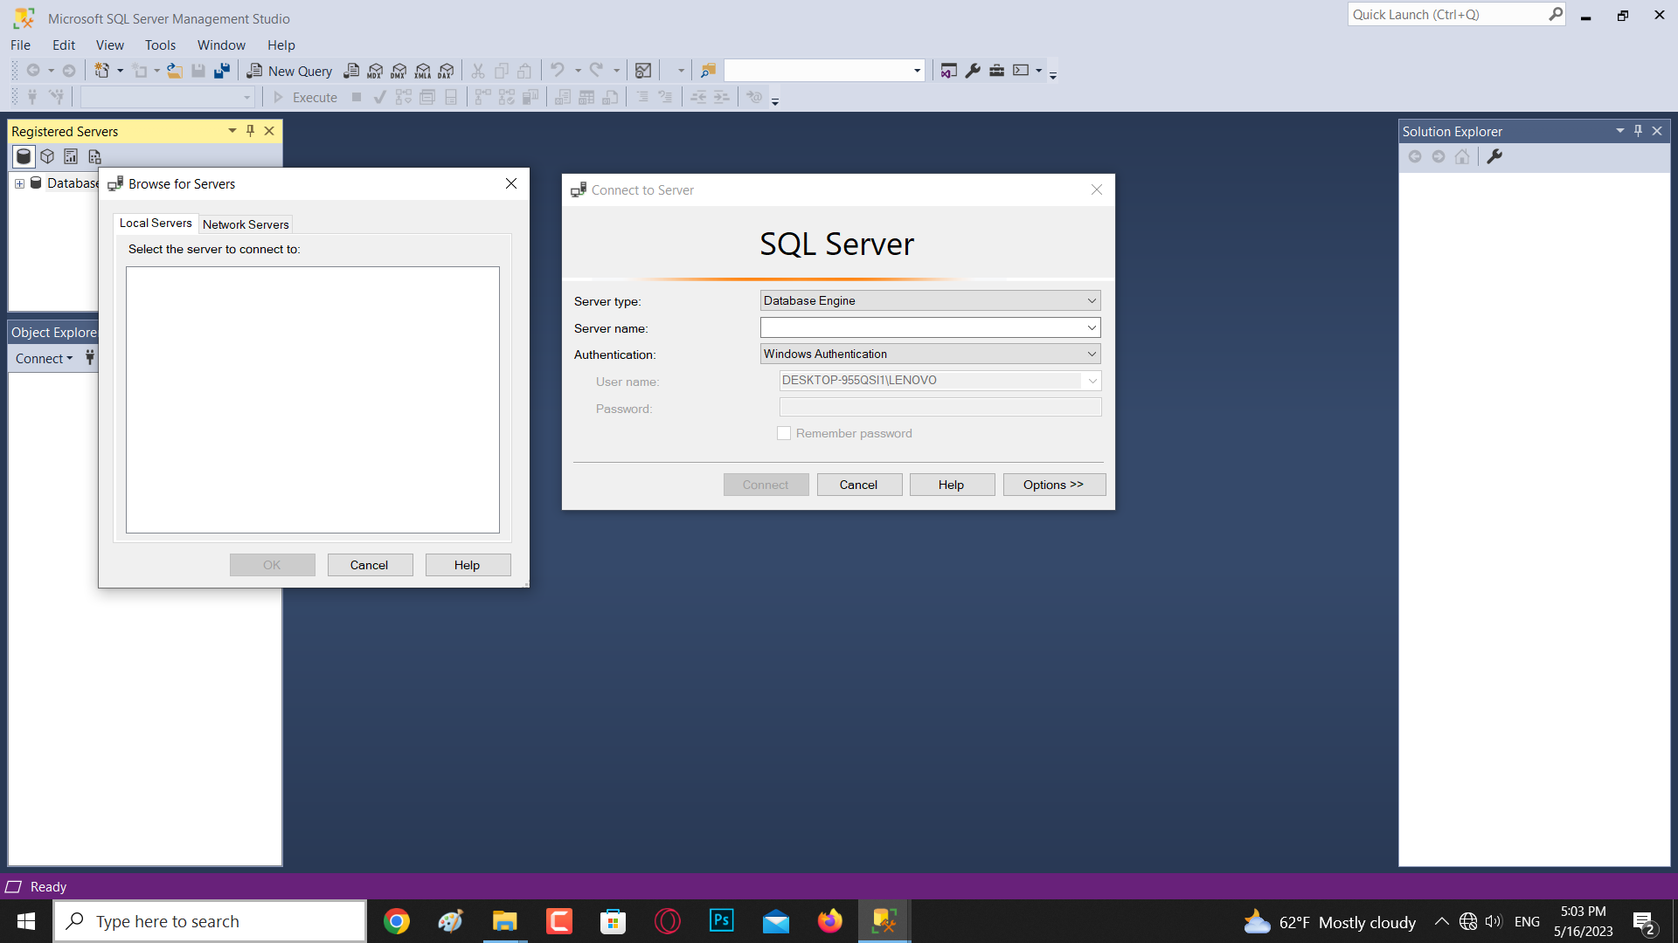Expand the Database Engine tree node
This screenshot has height=943, width=1678.
[19, 183]
